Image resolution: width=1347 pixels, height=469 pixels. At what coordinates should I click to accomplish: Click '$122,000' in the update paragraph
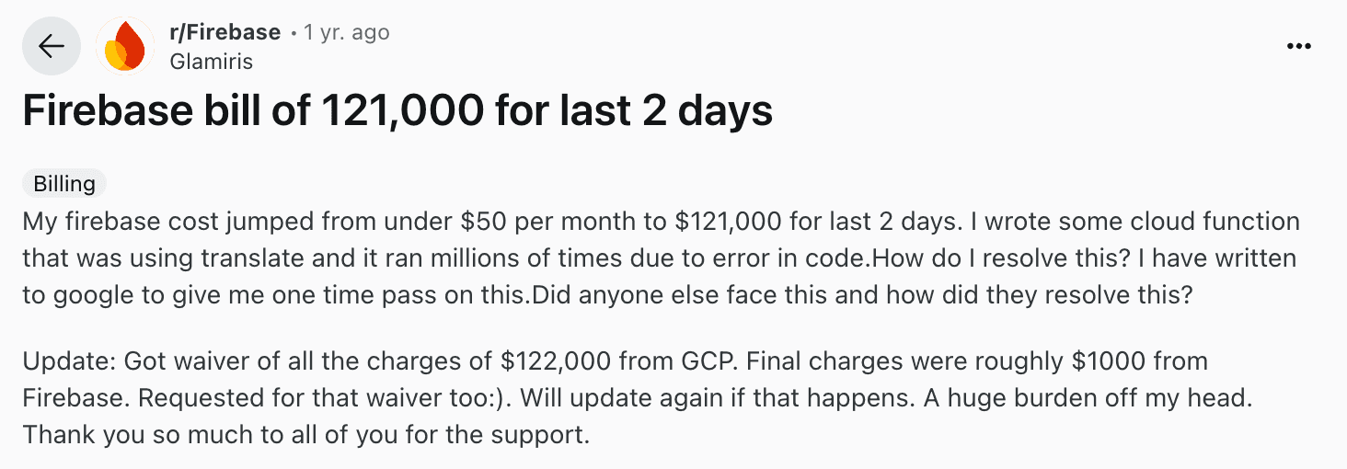(x=546, y=360)
